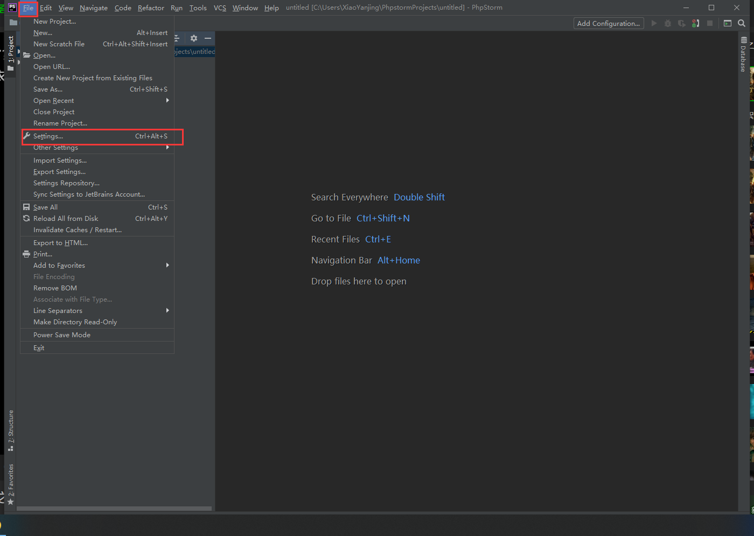Expand the Open Recent submenu
The width and height of the screenshot is (754, 536).
[97, 101]
